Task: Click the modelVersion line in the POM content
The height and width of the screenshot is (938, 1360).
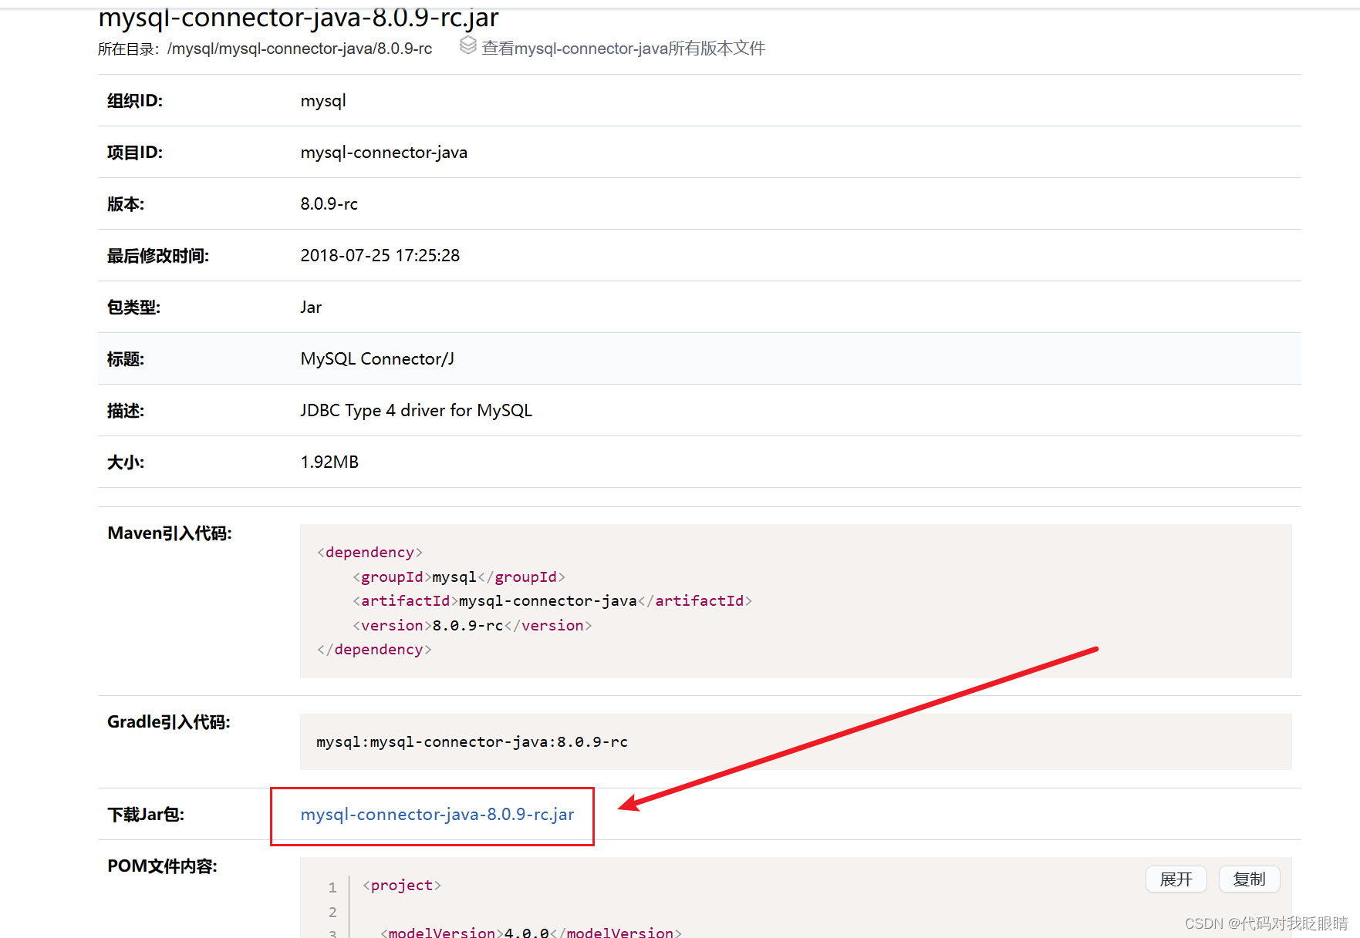Action: [532, 932]
